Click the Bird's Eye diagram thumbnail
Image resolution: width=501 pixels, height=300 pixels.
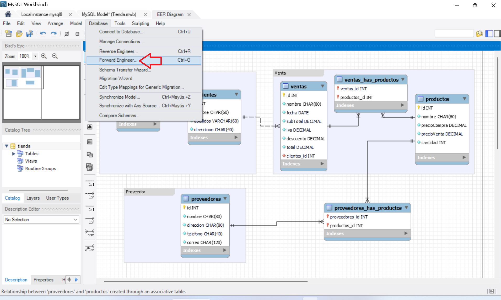[41, 92]
